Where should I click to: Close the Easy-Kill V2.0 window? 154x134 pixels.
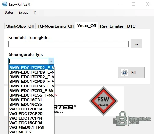148,4
